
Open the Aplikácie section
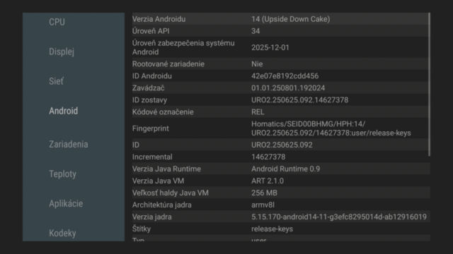(x=66, y=204)
